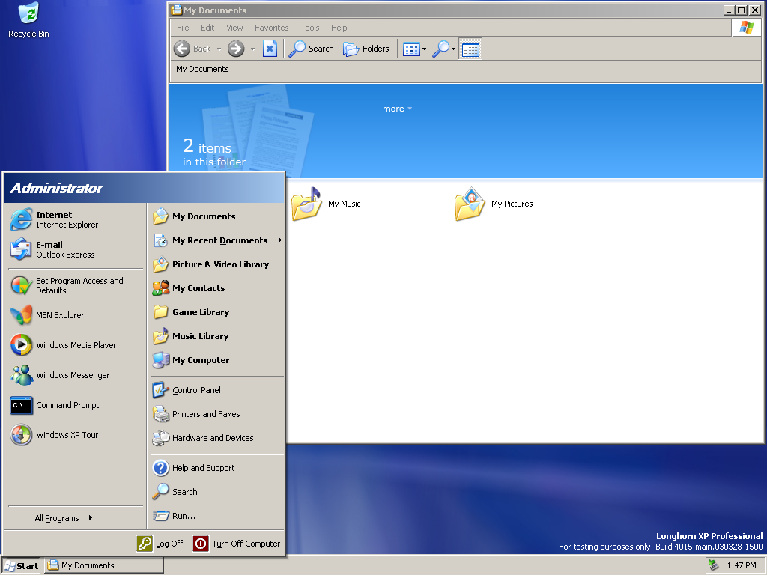
Task: Click Turn Off Computer button
Action: tap(237, 544)
